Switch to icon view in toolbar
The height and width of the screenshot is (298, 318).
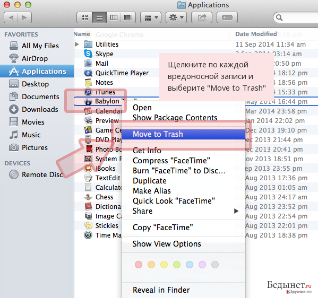[84, 17]
